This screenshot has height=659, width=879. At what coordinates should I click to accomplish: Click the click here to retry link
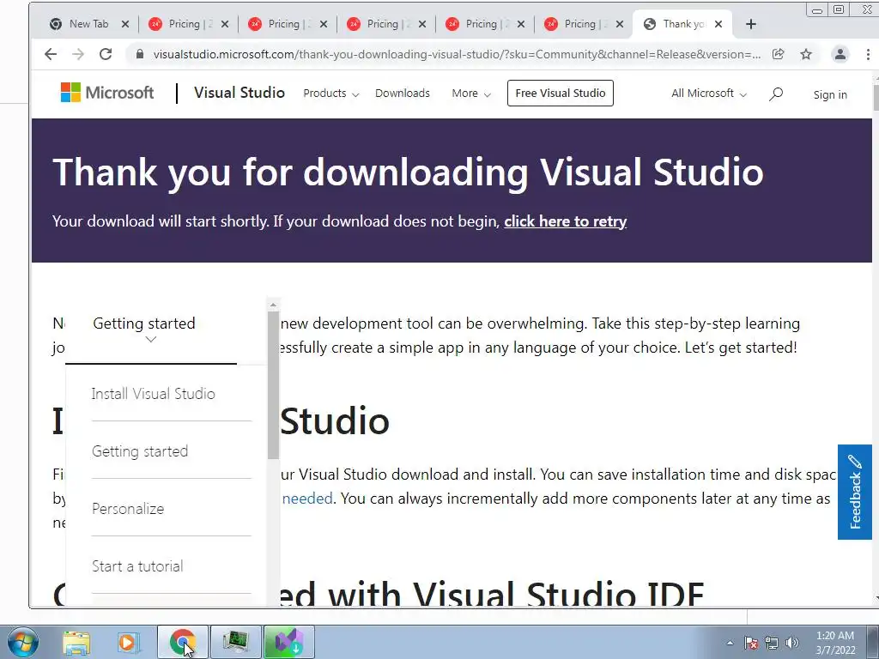point(565,221)
